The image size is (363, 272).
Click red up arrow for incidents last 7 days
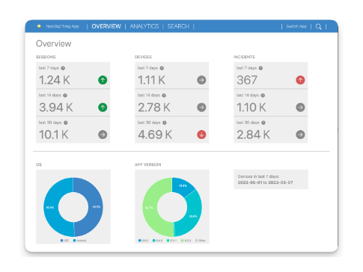(x=300, y=80)
